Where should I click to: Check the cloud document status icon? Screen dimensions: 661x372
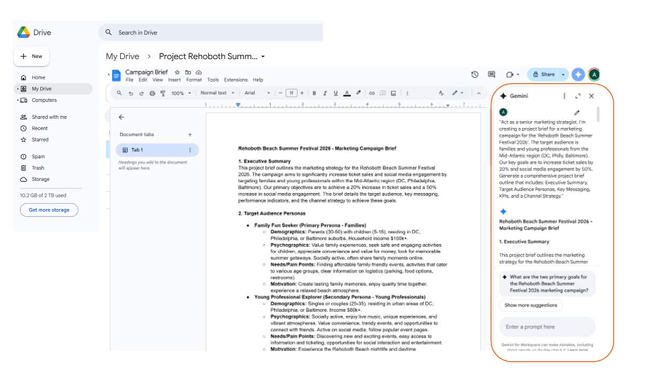[x=199, y=72]
